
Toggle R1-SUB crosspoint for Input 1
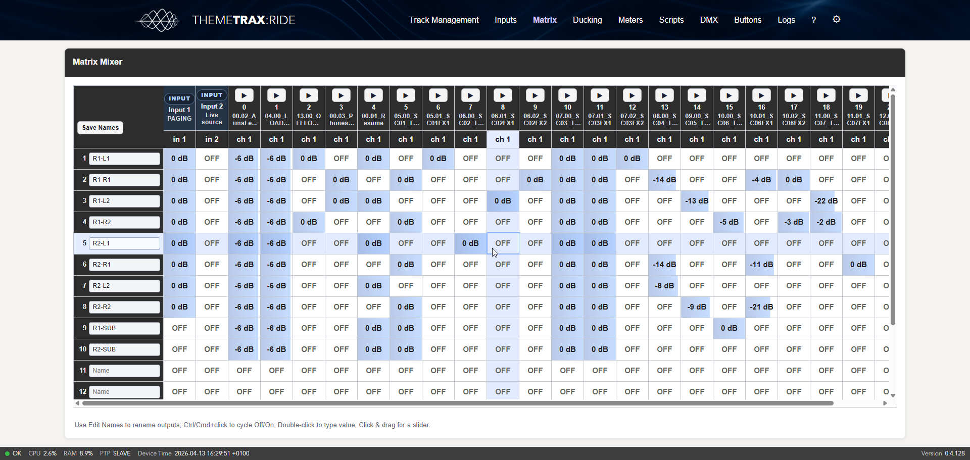[179, 328]
